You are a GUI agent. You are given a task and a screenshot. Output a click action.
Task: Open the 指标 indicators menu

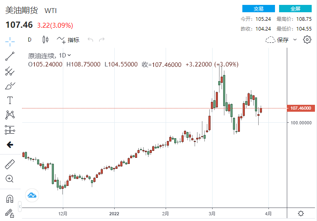(x=69, y=40)
